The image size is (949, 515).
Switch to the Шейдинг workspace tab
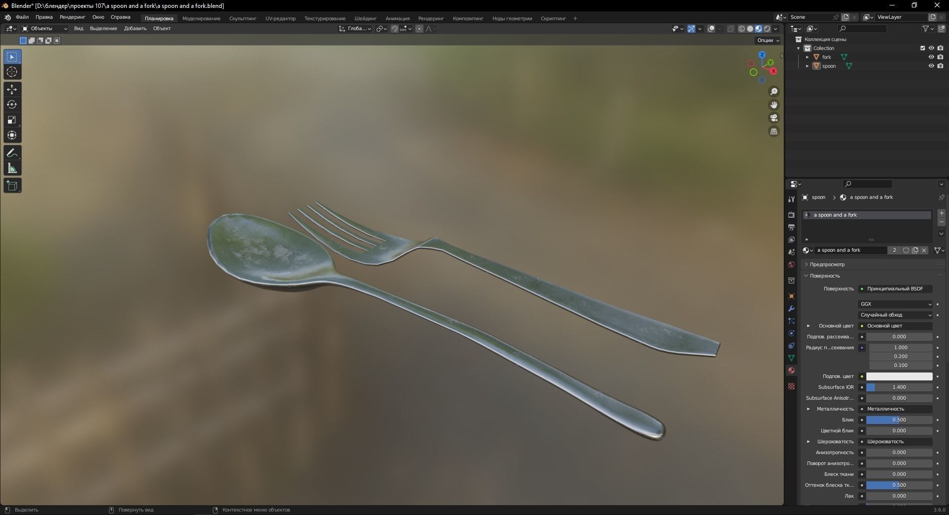pyautogui.click(x=365, y=18)
